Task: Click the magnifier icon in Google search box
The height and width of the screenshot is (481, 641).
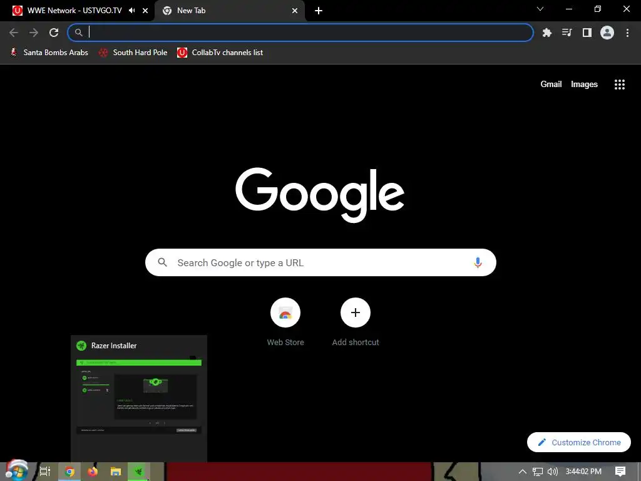Action: point(163,262)
